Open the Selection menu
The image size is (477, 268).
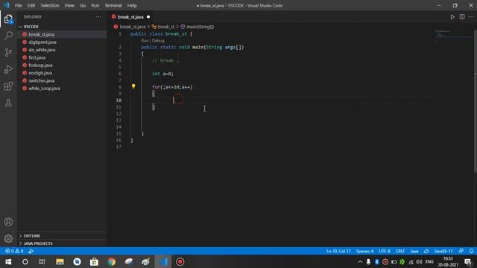click(x=50, y=5)
